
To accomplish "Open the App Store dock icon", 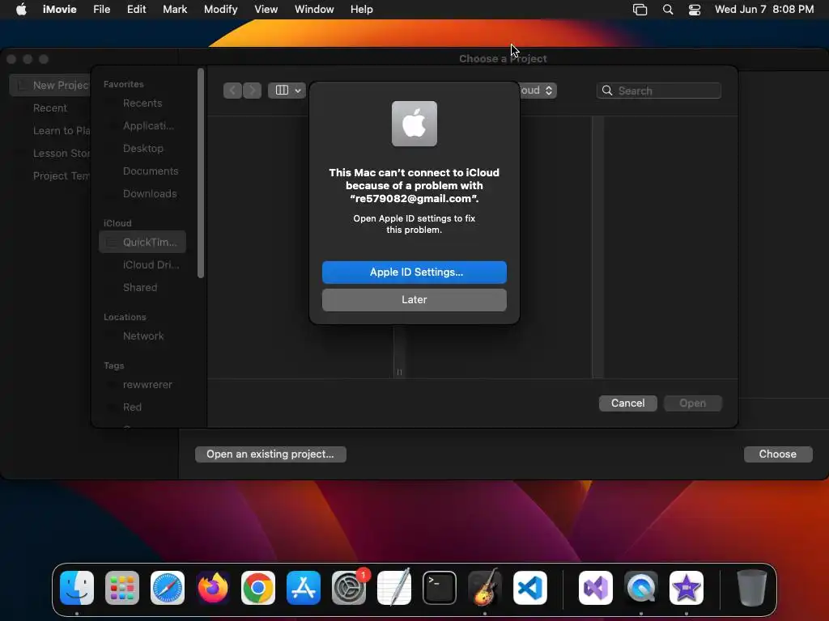I will pyautogui.click(x=304, y=587).
